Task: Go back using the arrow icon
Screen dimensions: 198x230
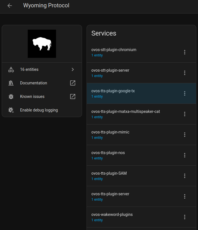Action: [10, 6]
